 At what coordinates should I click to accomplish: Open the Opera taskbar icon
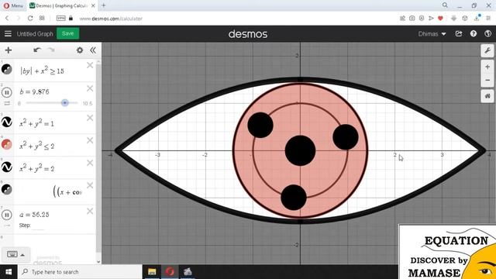pyautogui.click(x=170, y=272)
